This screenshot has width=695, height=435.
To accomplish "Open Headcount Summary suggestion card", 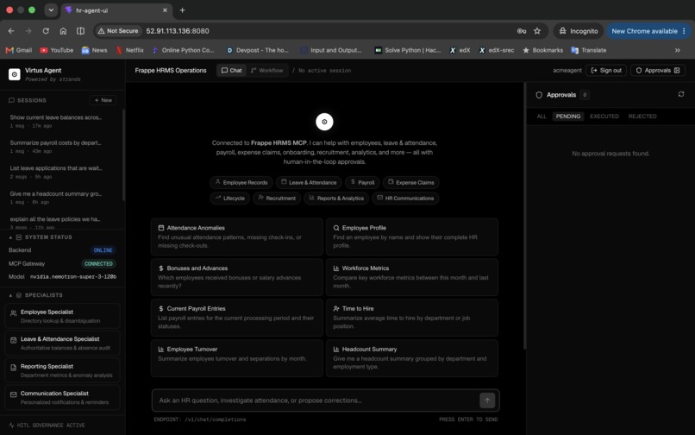I will [x=412, y=358].
